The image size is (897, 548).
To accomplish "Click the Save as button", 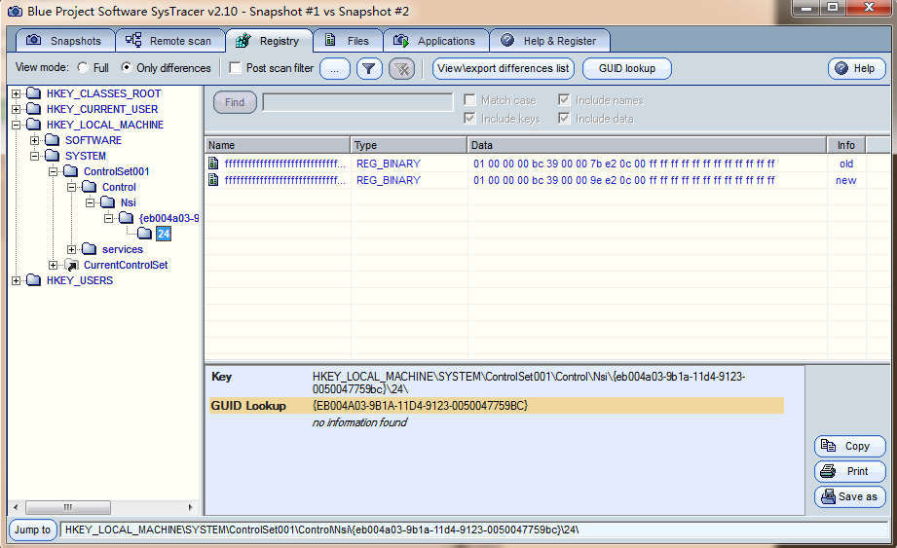I will click(850, 496).
